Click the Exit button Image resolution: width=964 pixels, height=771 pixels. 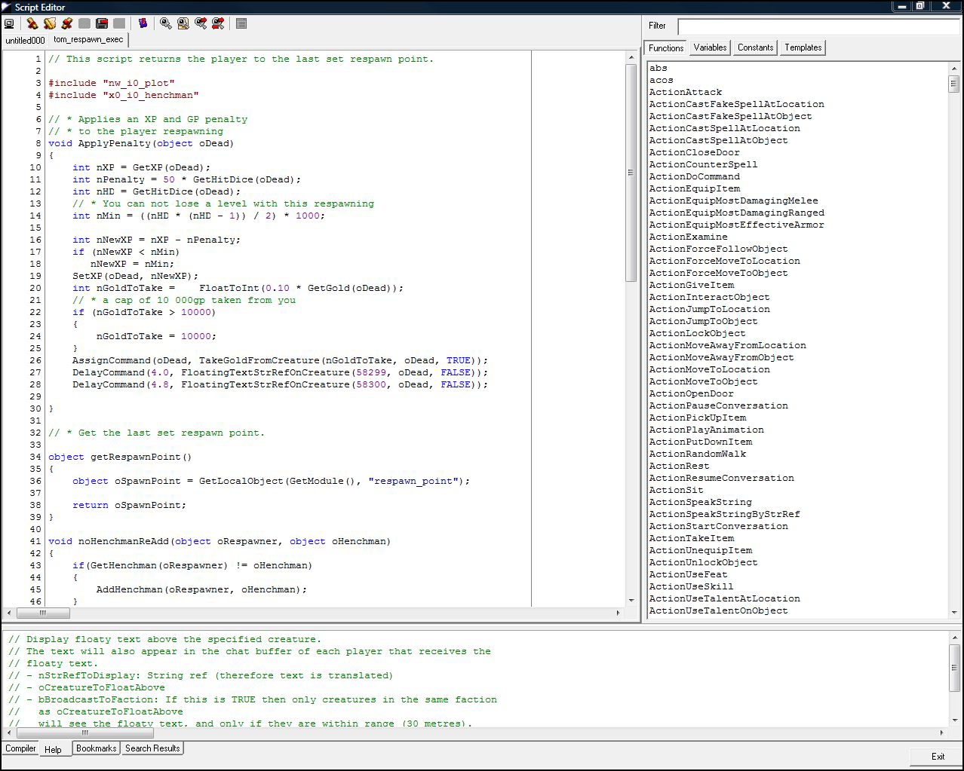click(937, 757)
